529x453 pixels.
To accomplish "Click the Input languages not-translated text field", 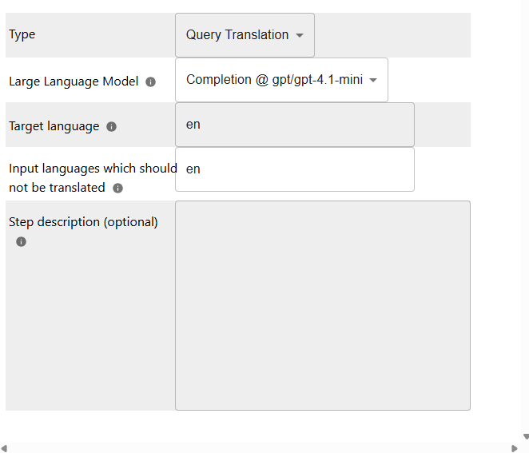I will [294, 169].
